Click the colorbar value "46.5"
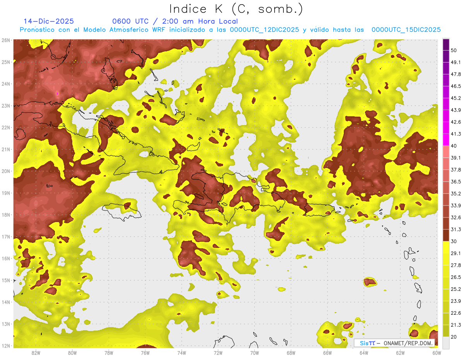Screen dimensions: 464x358 [x=456, y=86]
